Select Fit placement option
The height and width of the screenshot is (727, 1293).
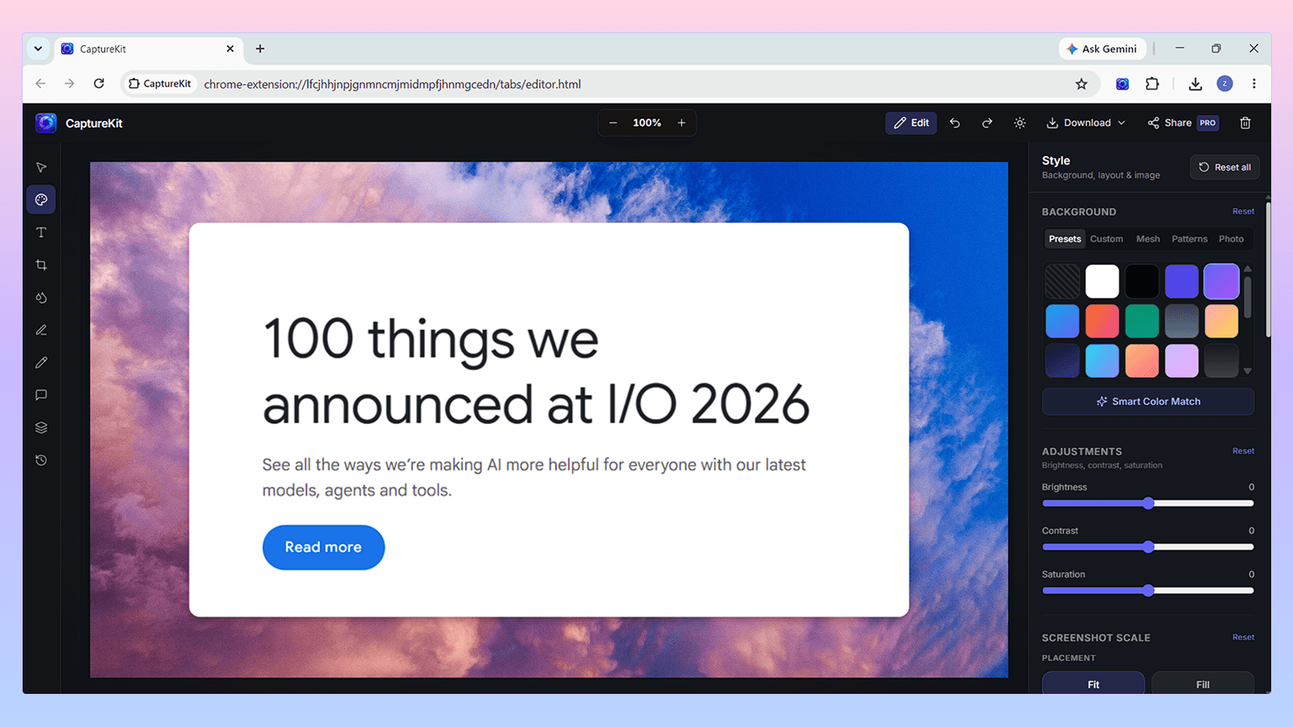[x=1093, y=683]
